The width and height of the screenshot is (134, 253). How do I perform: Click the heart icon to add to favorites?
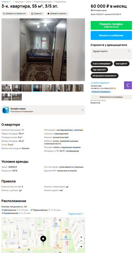tap(4, 14)
